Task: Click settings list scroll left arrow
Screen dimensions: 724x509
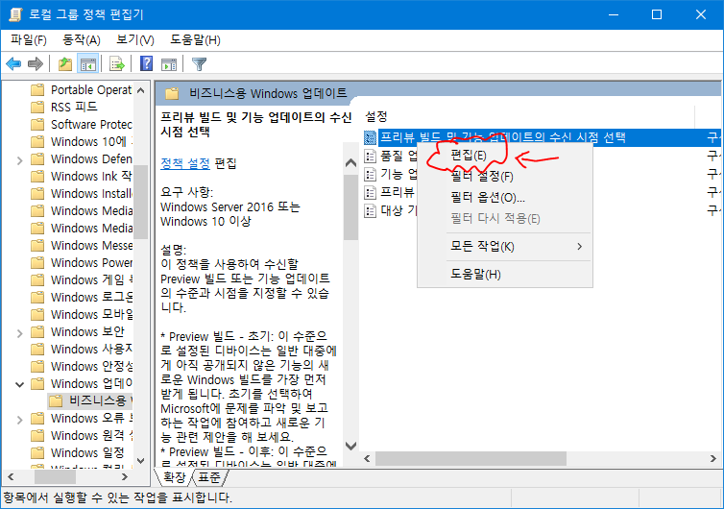Action: [x=367, y=459]
